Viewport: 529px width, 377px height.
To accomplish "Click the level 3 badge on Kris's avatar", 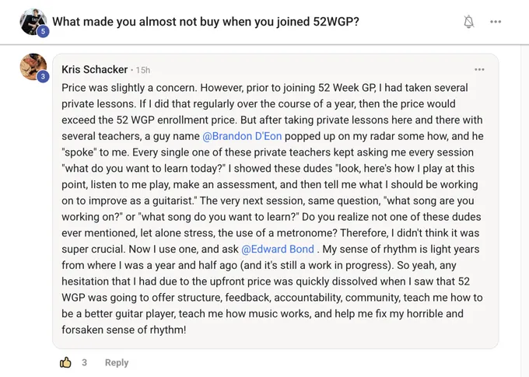I will click(x=43, y=77).
